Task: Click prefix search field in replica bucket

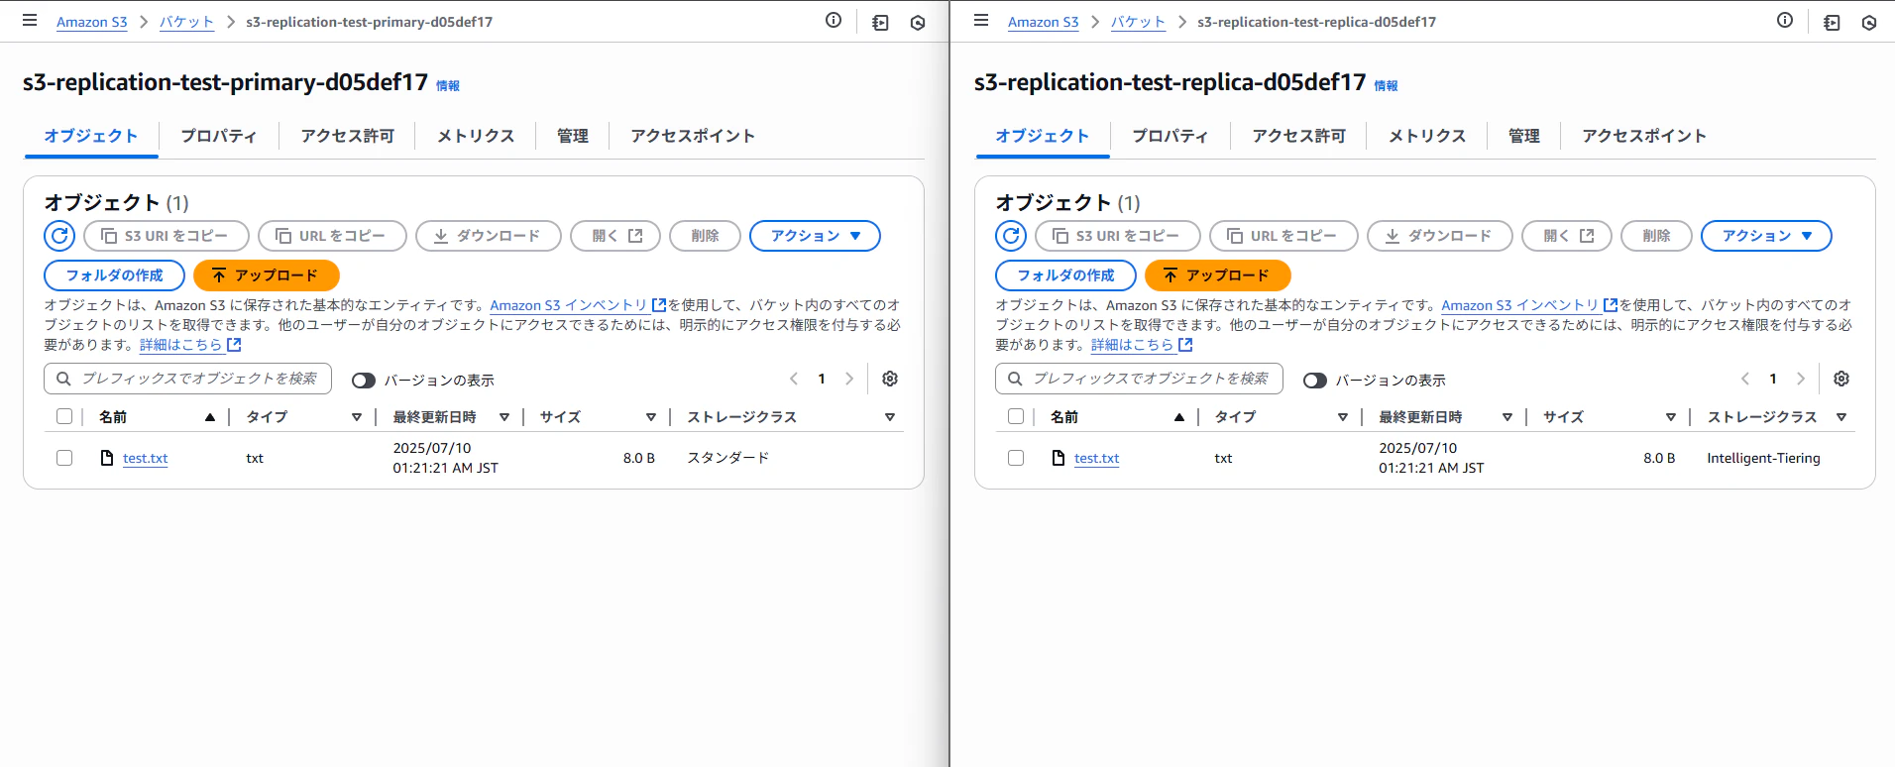Action: pos(1139,379)
